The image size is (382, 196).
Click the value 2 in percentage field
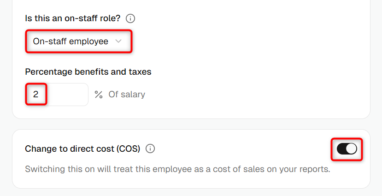coord(35,95)
